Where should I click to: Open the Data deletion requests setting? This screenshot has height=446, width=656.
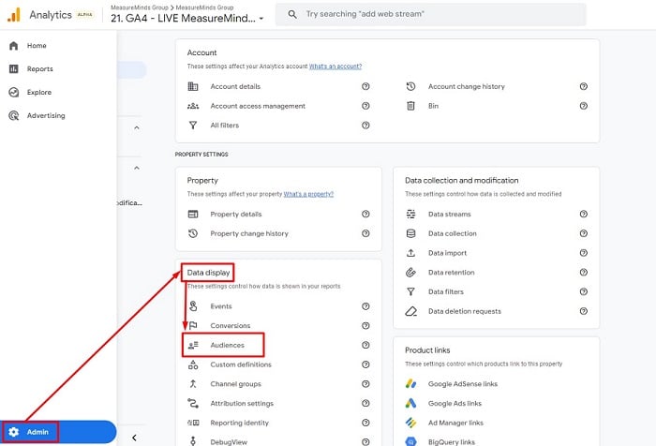tap(465, 311)
